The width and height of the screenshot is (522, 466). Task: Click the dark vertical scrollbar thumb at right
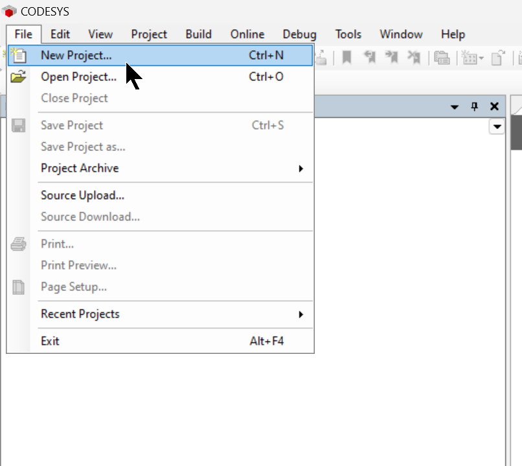(x=516, y=133)
